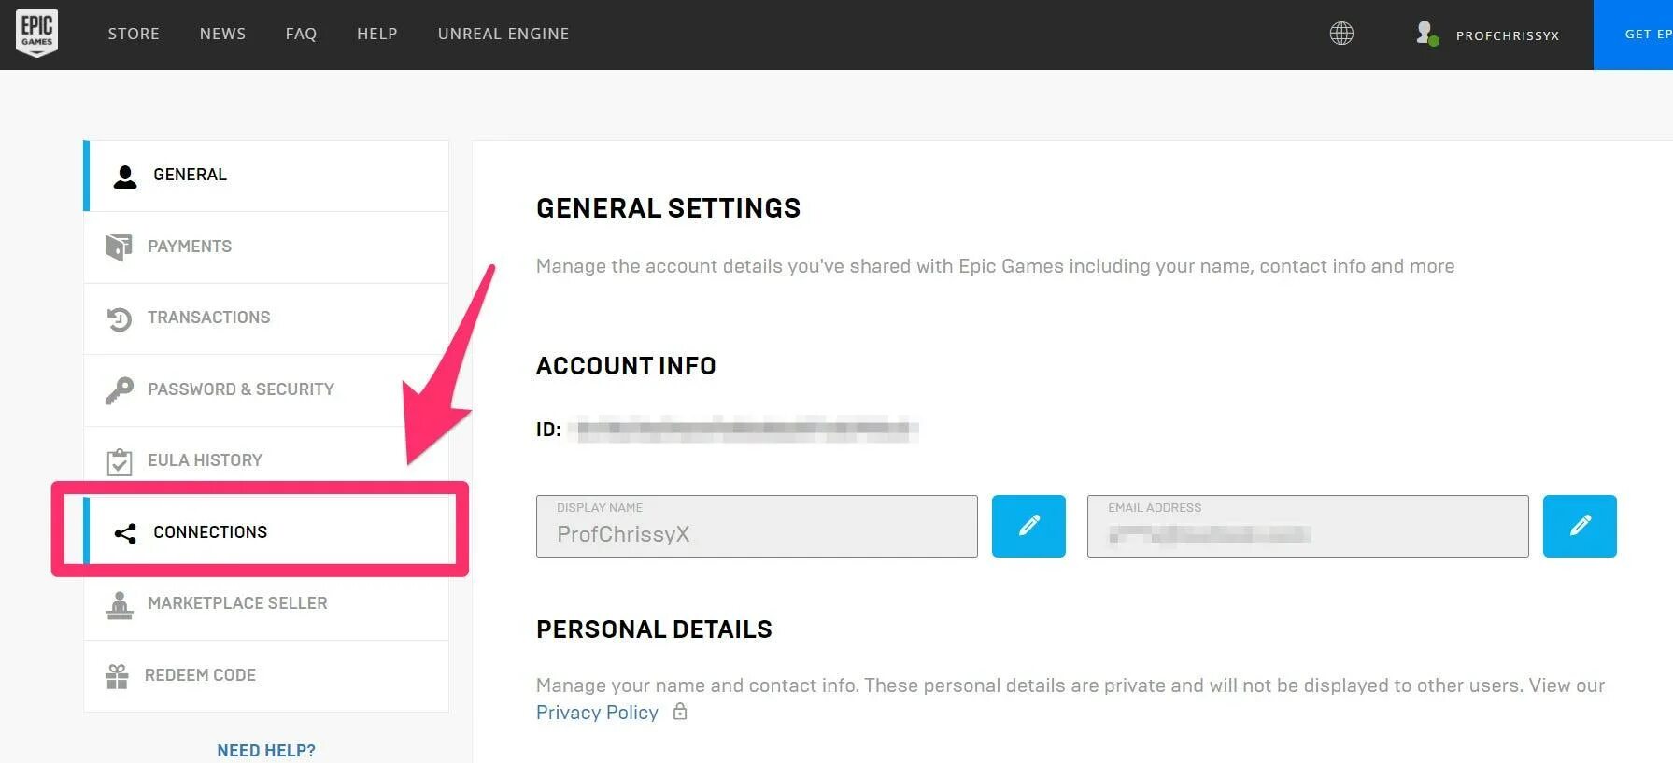Click the Marketplace Seller icon
Image resolution: width=1673 pixels, height=763 pixels.
119,604
